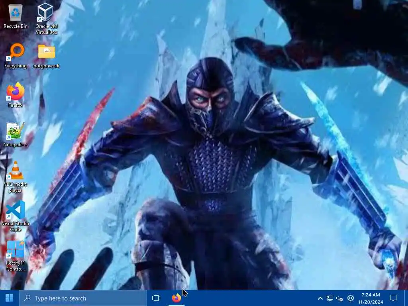Click the Show desktop strip
This screenshot has height=306, width=408.
click(406, 298)
